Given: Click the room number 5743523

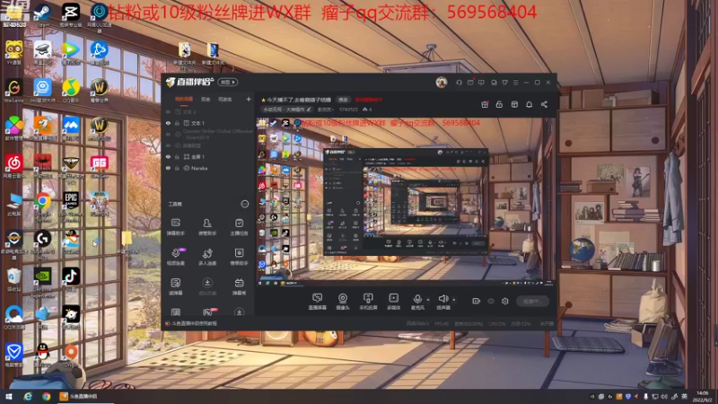Looking at the screenshot, I should point(348,110).
